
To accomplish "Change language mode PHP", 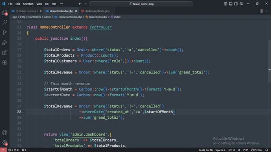I will point(246,150).
